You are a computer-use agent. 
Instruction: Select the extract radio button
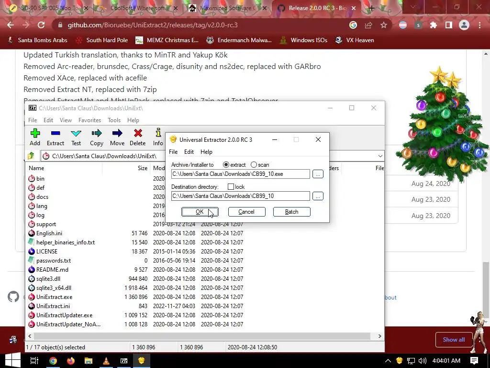pos(226,165)
